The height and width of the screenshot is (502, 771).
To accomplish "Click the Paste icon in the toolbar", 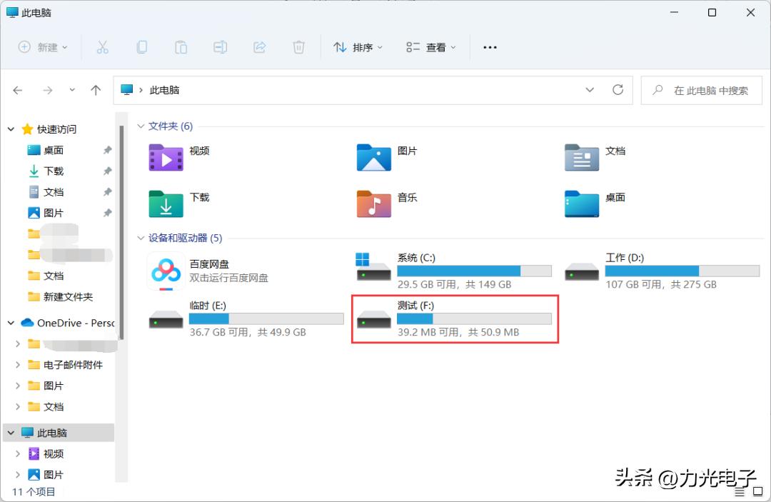I will coord(181,47).
